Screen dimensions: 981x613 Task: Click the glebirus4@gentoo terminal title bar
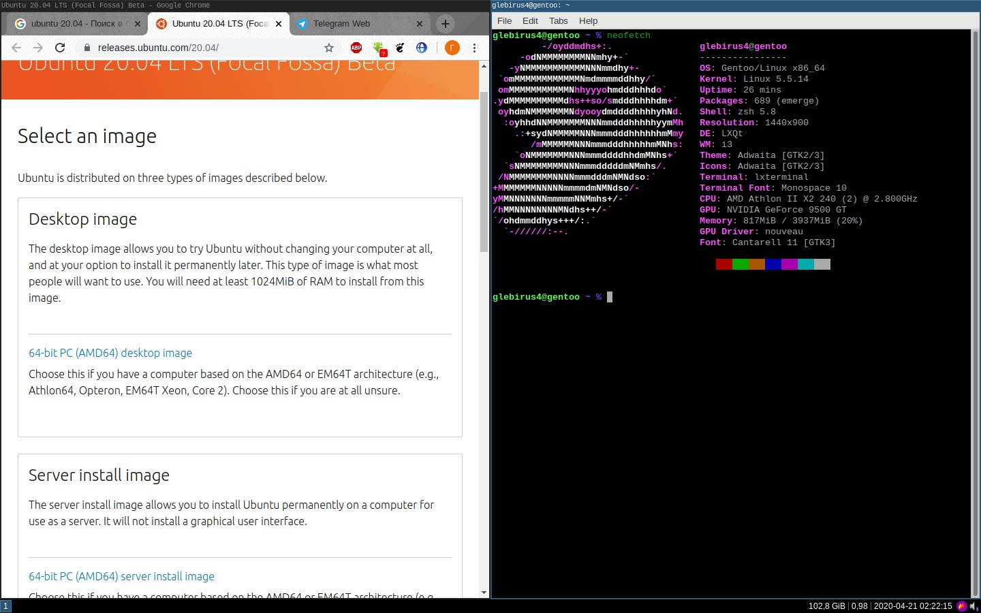(736, 5)
